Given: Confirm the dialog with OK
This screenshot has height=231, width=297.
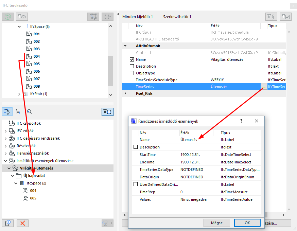Looking at the screenshot, I should tap(247, 223).
